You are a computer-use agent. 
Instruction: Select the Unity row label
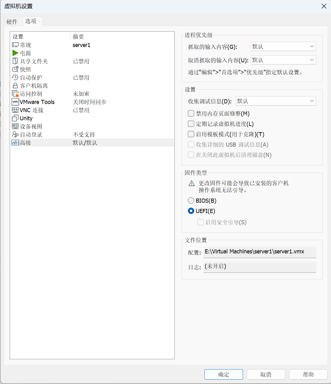point(26,118)
